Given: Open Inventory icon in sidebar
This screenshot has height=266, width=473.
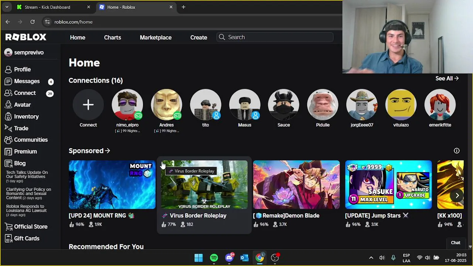Looking at the screenshot, I should tap(8, 116).
